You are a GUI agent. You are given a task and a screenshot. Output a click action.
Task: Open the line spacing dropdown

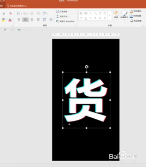[x=45, y=13]
